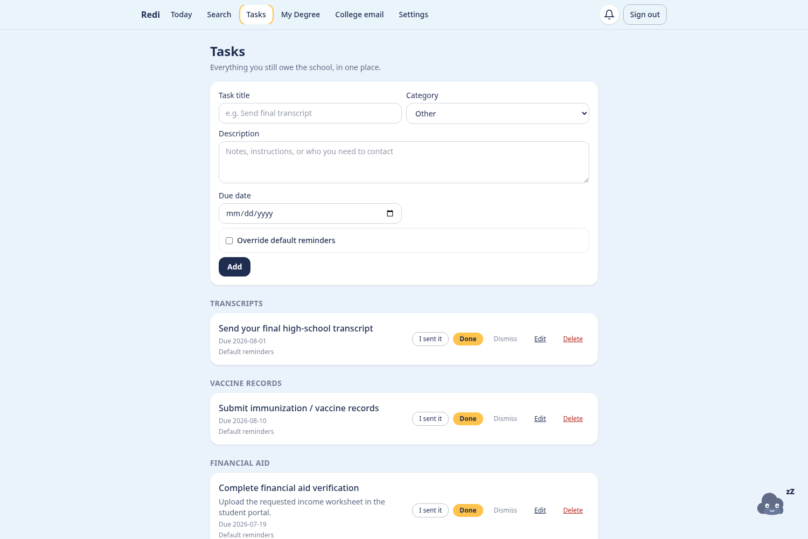The width and height of the screenshot is (808, 539).
Task: Open the My Degree tab
Action: click(x=301, y=15)
